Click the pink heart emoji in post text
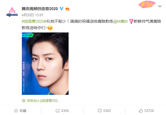The height and width of the screenshot is (115, 166). (131, 21)
